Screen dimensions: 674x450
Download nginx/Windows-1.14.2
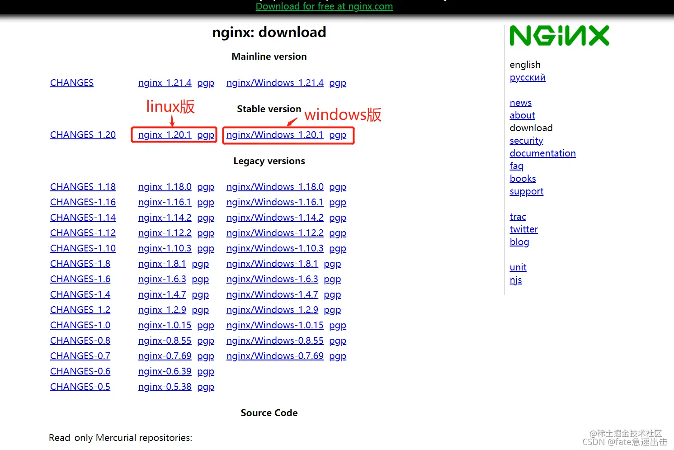pos(275,218)
